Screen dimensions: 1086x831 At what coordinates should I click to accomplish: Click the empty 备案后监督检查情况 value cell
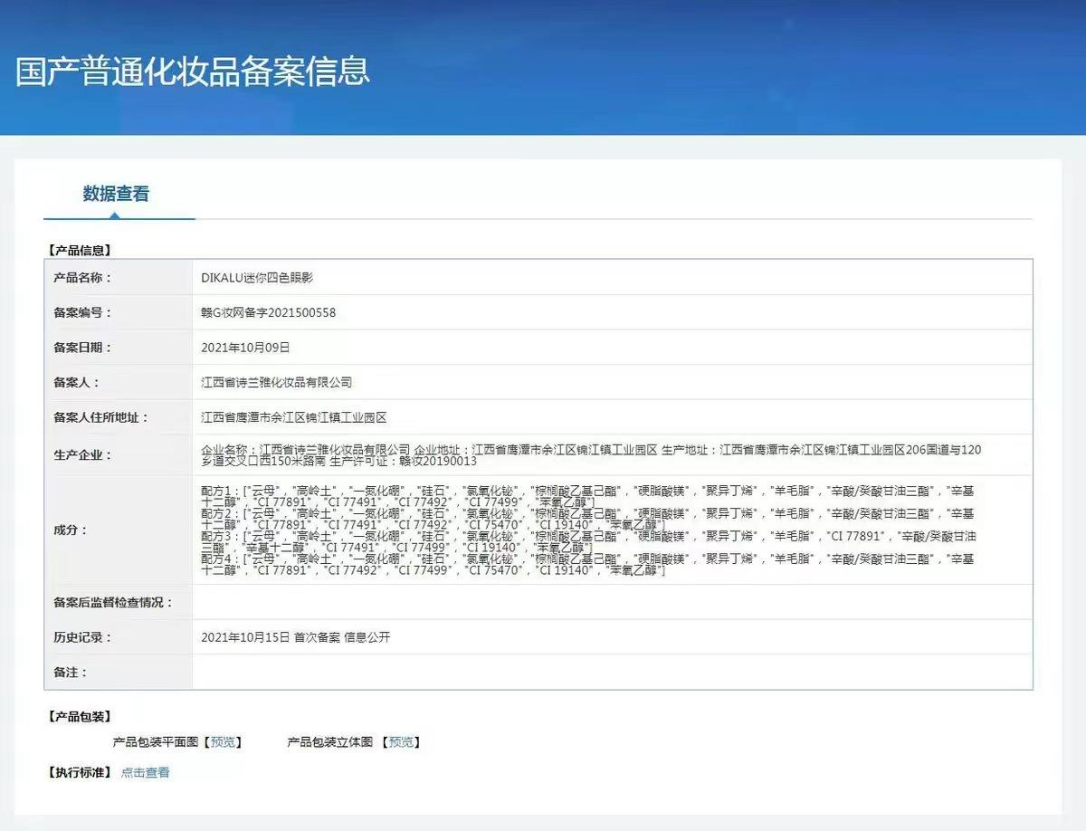pos(611,603)
